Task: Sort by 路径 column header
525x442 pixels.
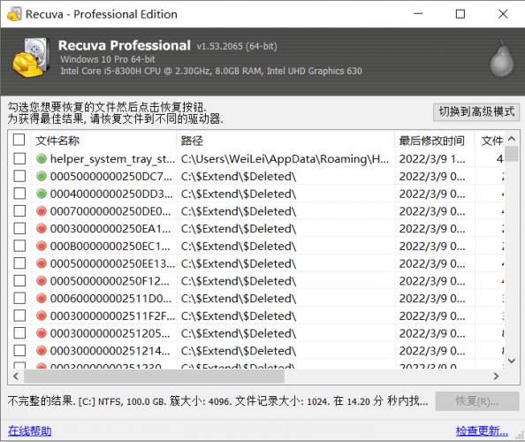Action: (x=285, y=141)
